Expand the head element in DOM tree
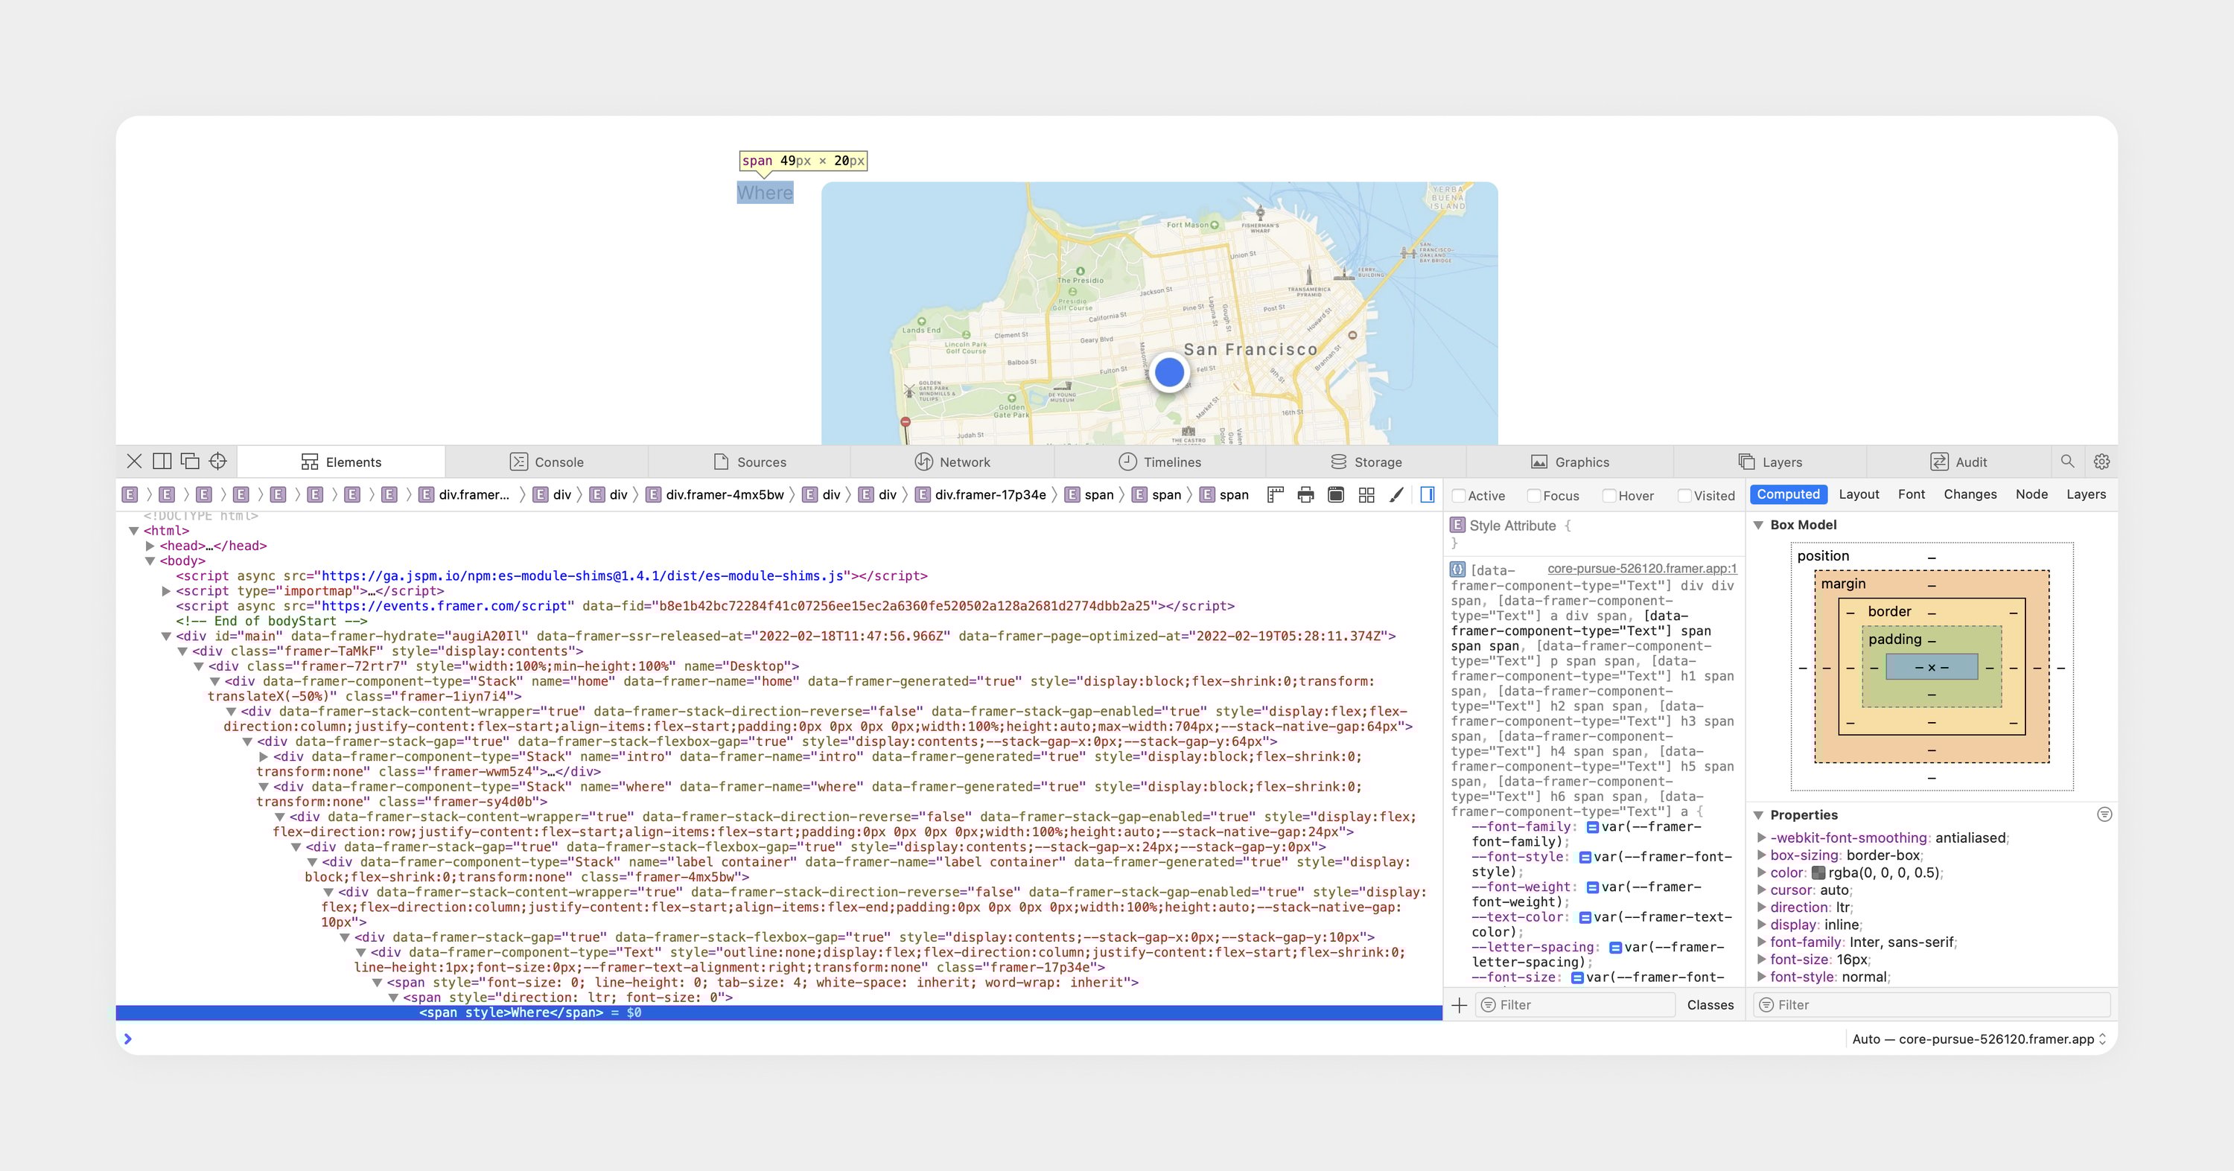Screen dimensions: 2234x1171 pyautogui.click(x=150, y=546)
